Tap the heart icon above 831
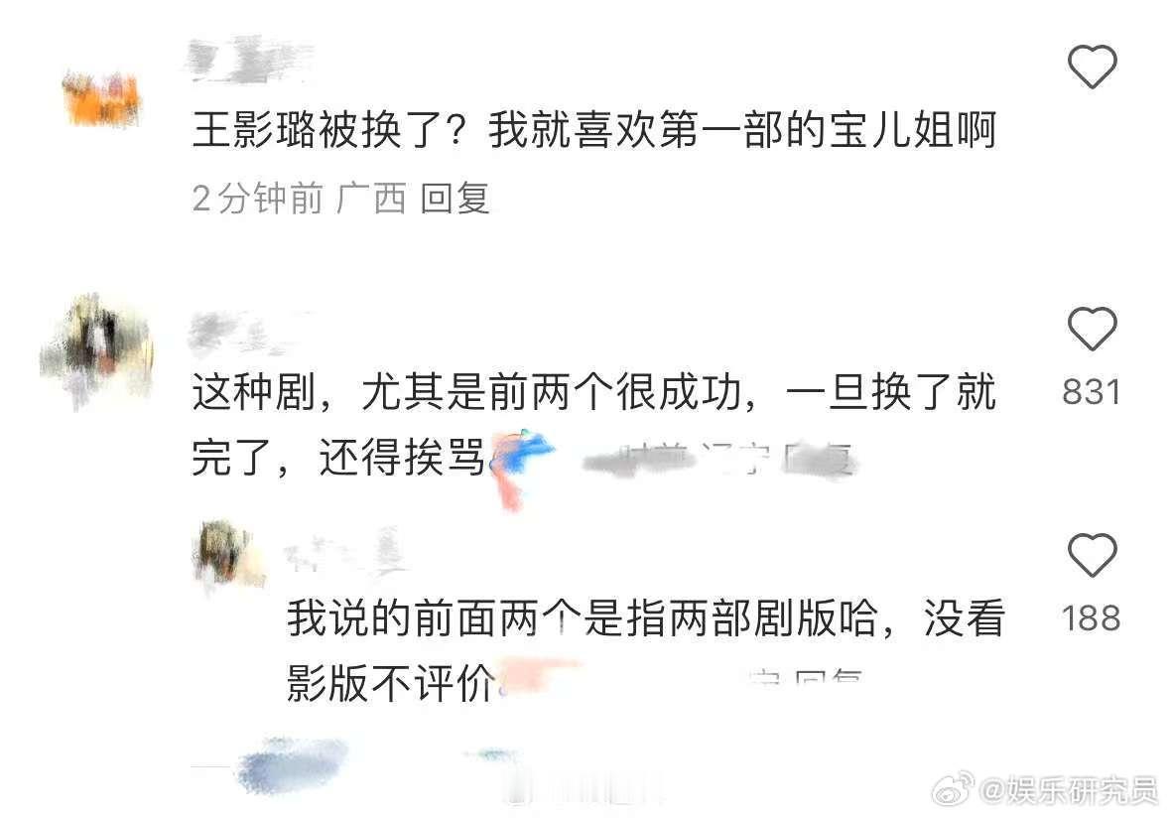The width and height of the screenshot is (1170, 818). coord(1092,329)
